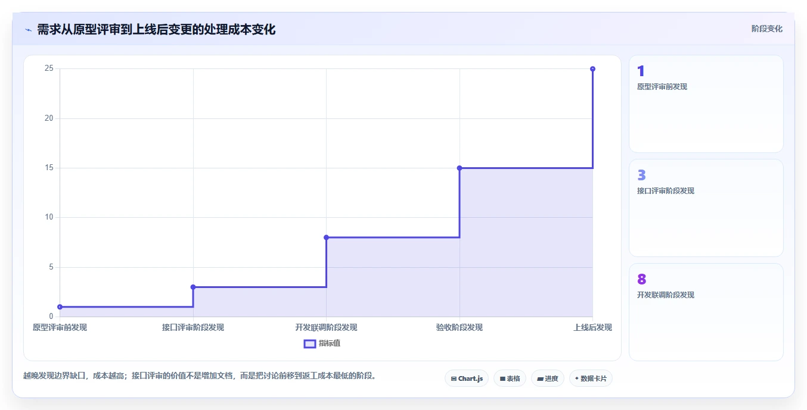The image size is (807, 410).
Task: Click the icon inside the Chart.js chip
Action: (454, 378)
